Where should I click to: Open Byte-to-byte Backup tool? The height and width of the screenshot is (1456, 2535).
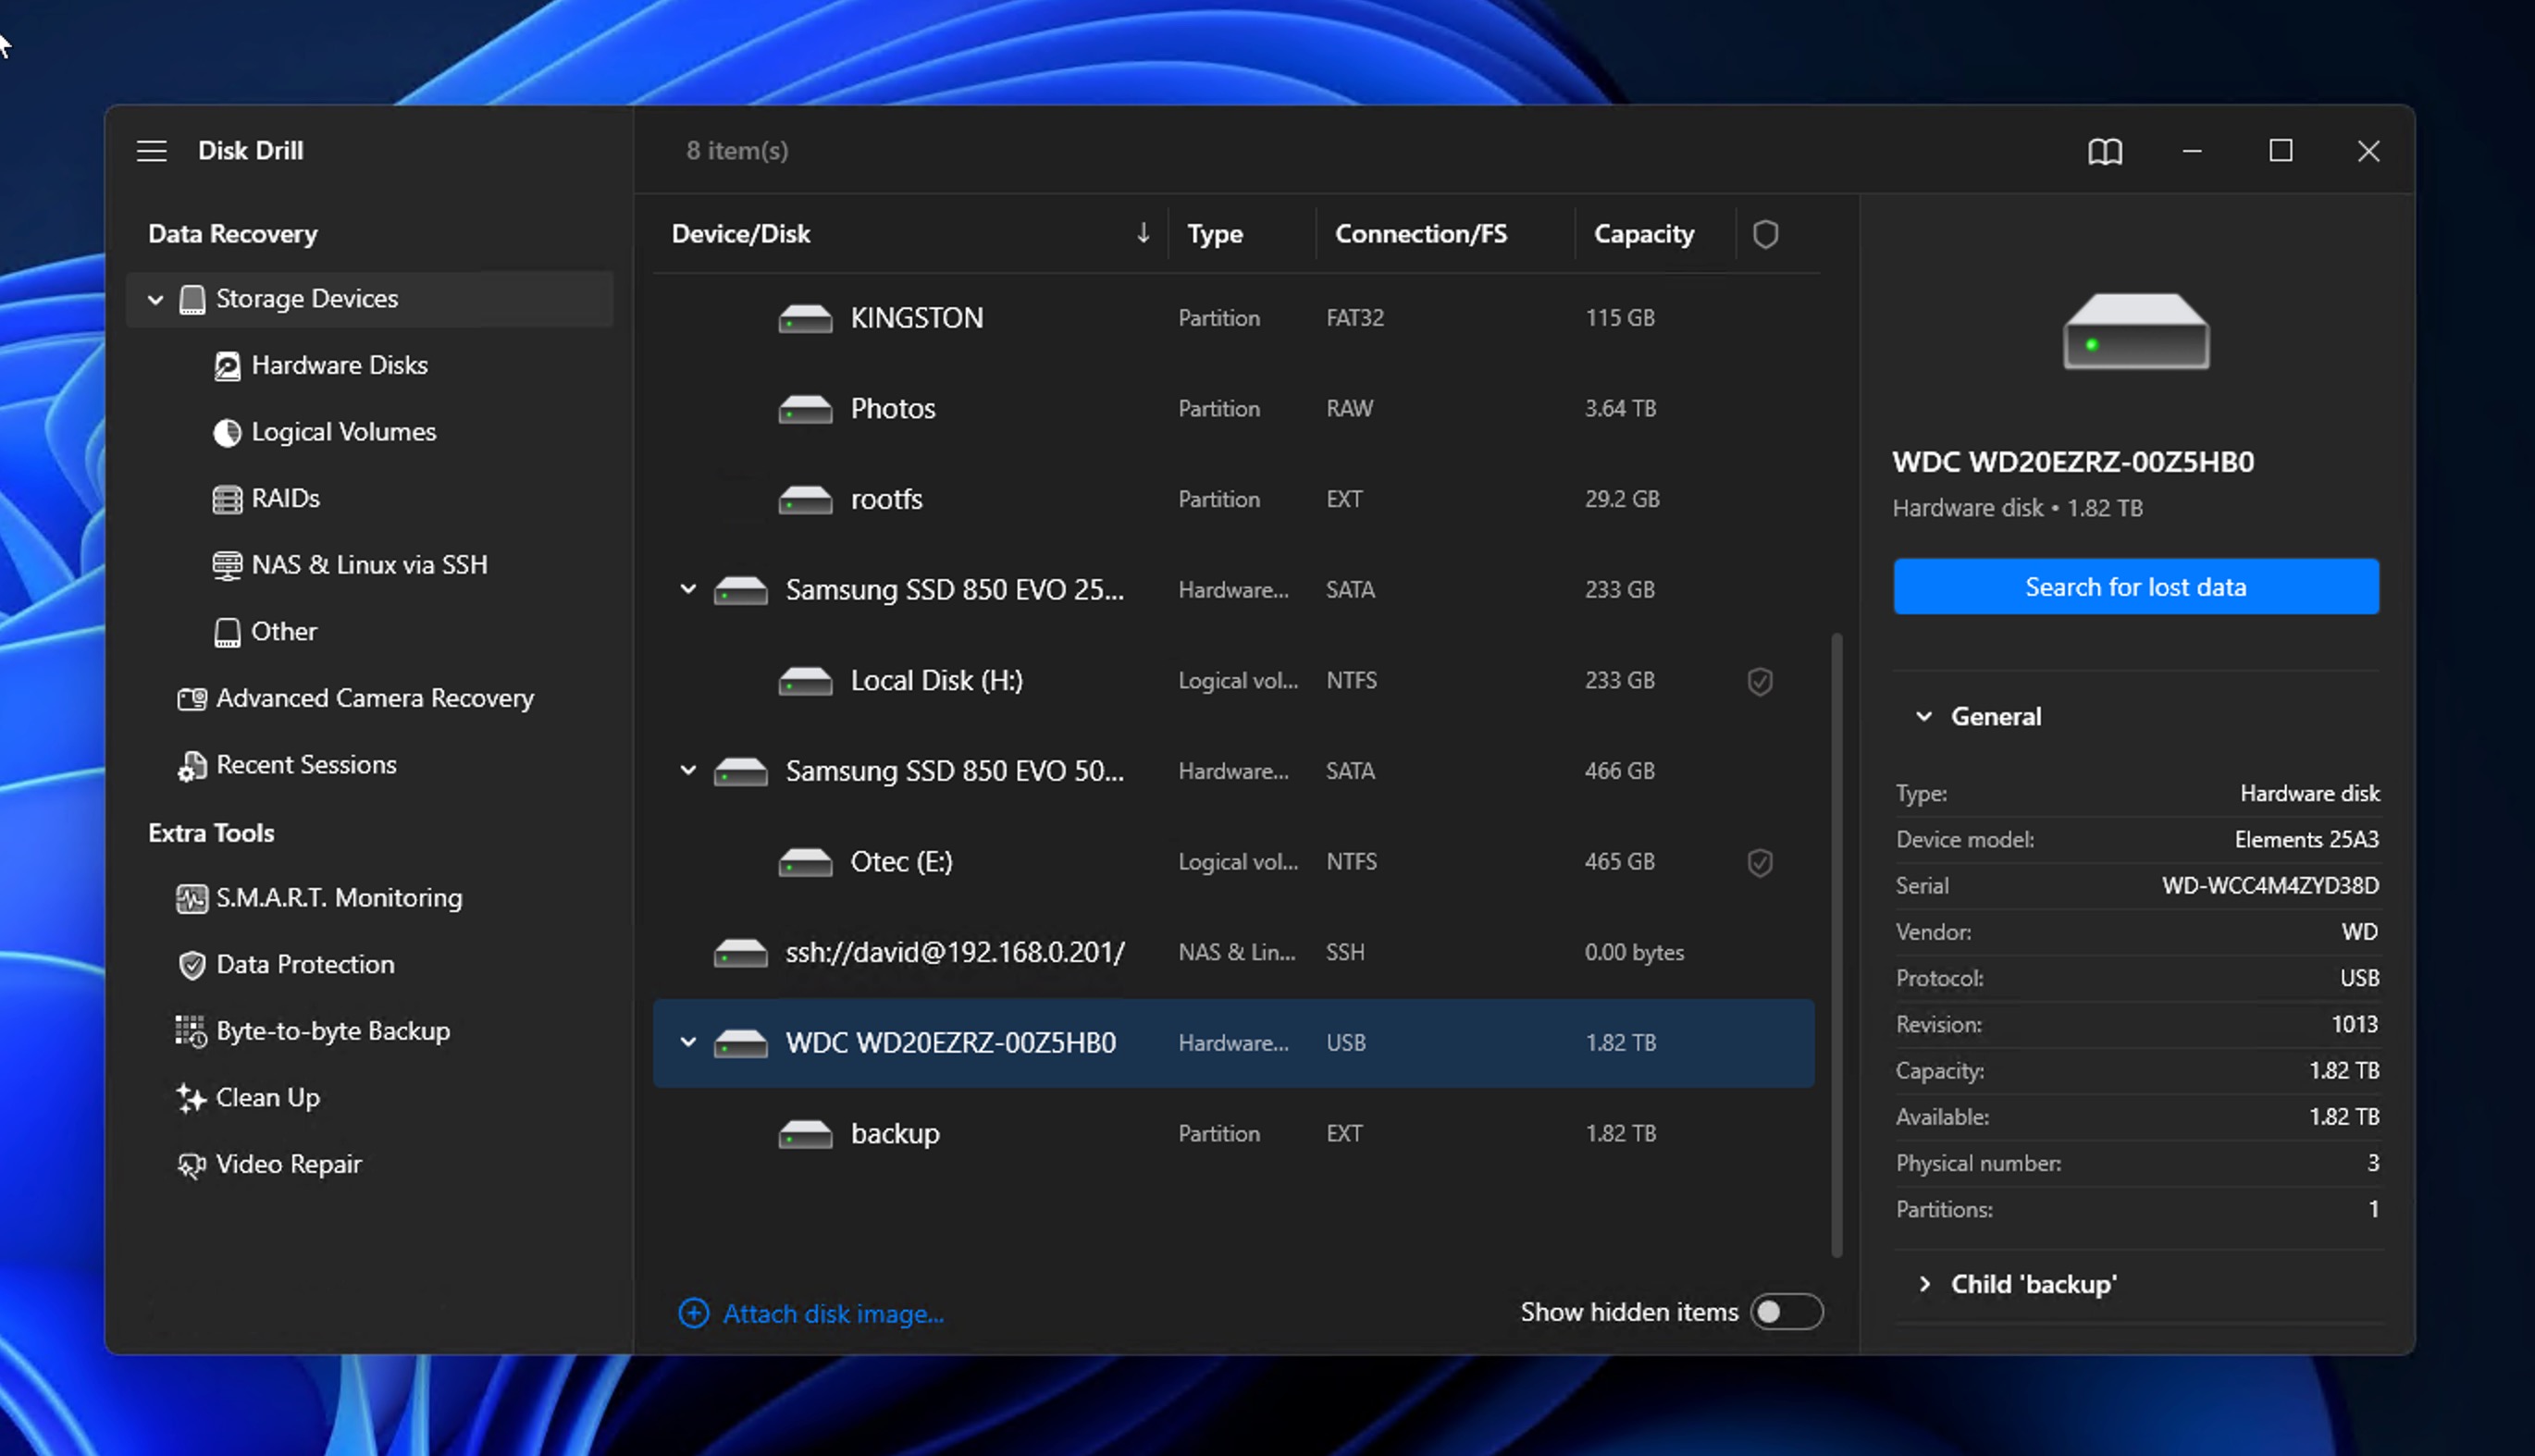click(333, 1031)
